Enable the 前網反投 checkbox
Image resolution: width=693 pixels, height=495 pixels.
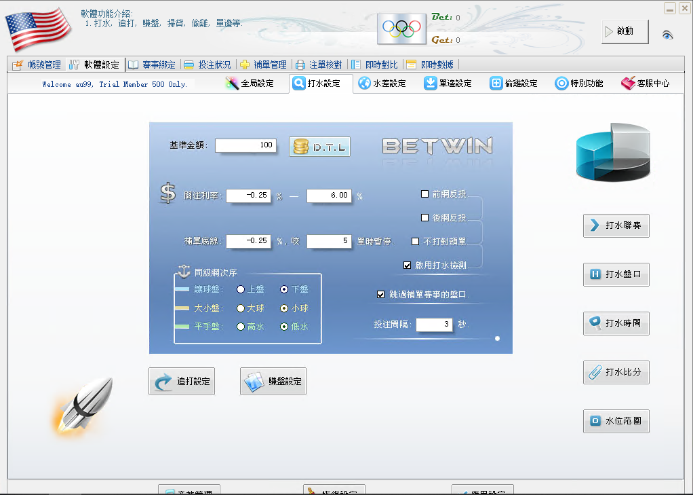[x=424, y=194]
